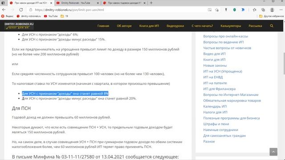Open Обязательная маркировка товаров category

point(232,100)
